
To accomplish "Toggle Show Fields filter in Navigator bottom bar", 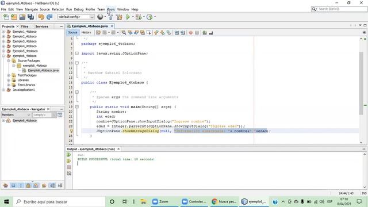I will coord(13,185).
